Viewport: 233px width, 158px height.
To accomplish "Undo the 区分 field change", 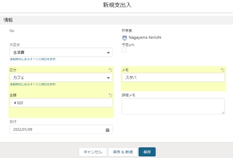I will coord(110,70).
